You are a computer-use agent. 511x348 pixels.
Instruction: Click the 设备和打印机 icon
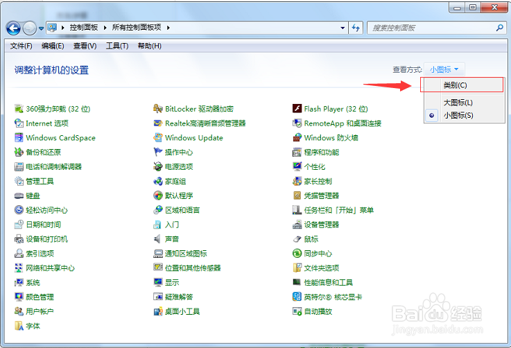click(x=19, y=239)
